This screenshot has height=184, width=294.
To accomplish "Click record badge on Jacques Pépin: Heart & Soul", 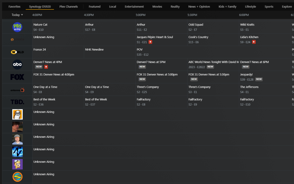I will [150, 42].
